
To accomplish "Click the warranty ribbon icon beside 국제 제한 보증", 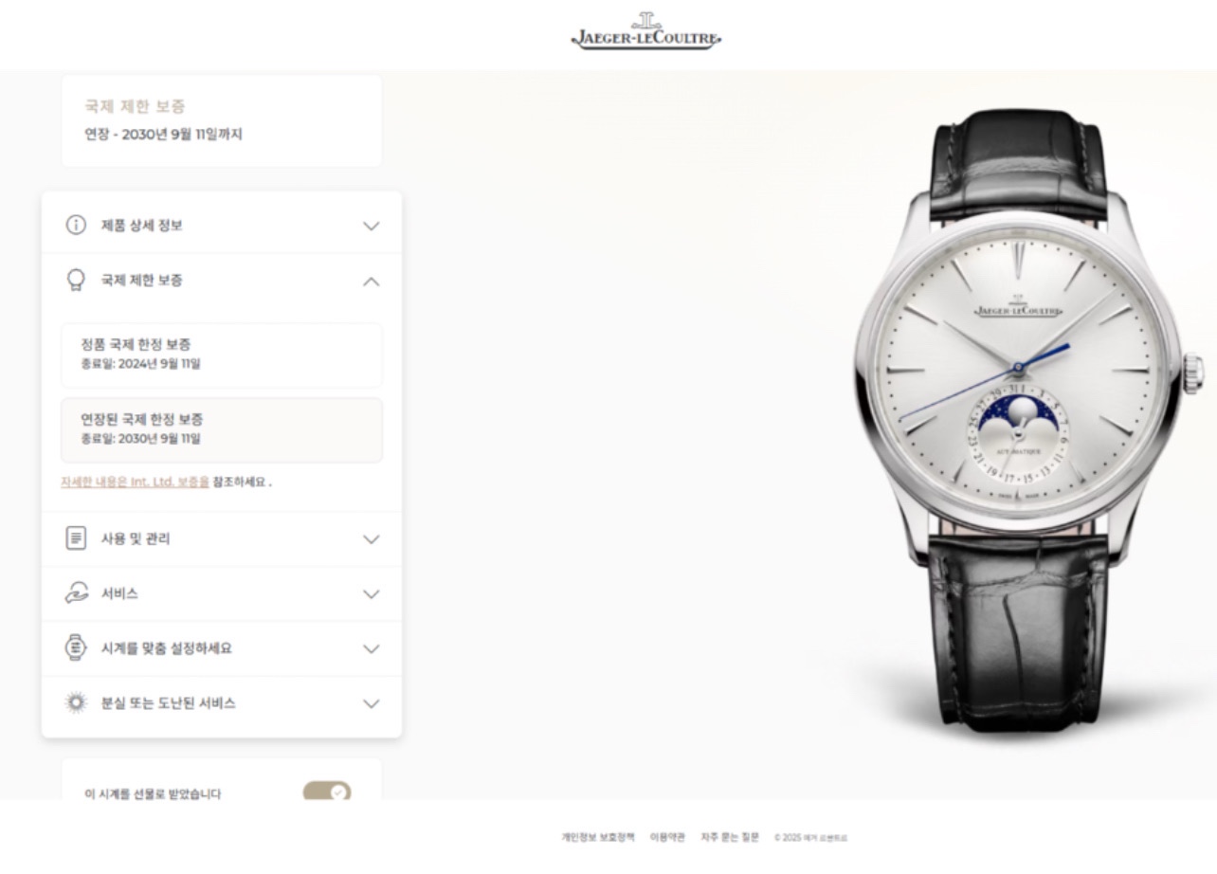I will click(x=76, y=281).
